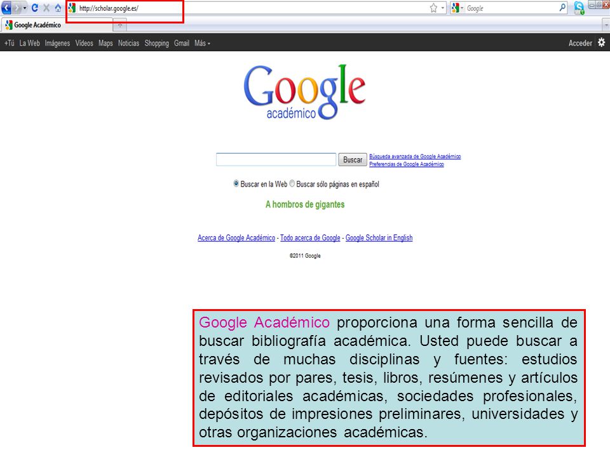
Task: Open Gmail in the Google bar
Action: (182, 43)
